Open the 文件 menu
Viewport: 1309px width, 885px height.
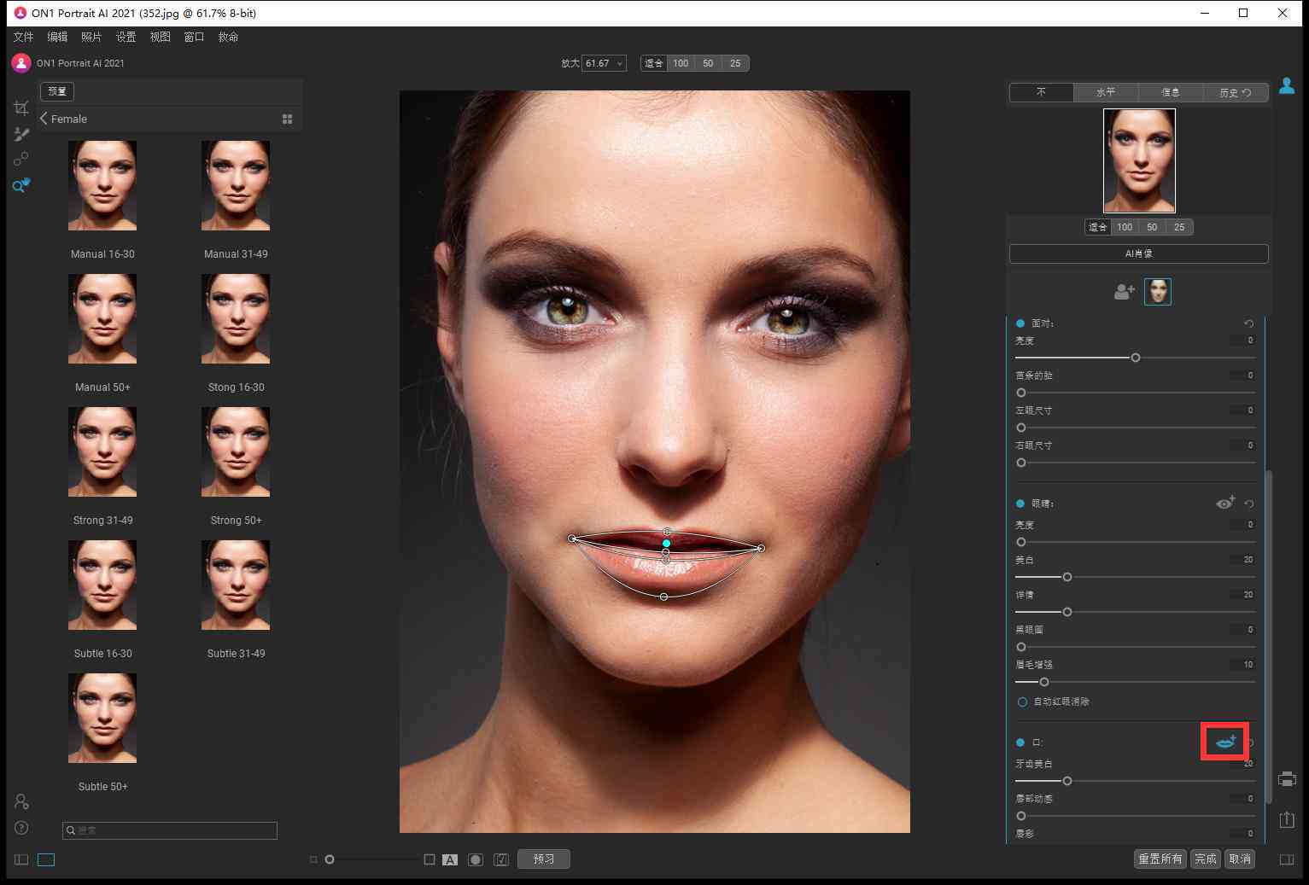(x=23, y=37)
